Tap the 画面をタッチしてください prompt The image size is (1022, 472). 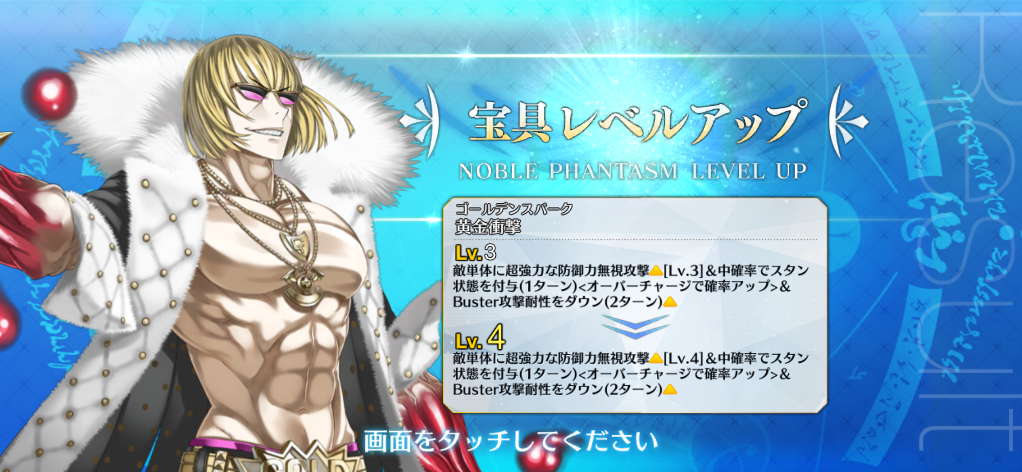(x=511, y=441)
